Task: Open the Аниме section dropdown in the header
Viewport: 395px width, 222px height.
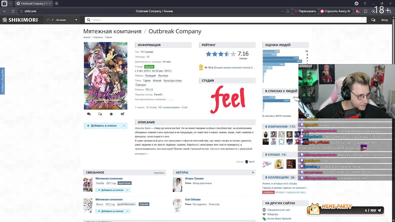Action: [62, 20]
